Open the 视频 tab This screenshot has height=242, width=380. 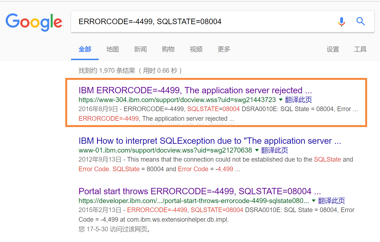click(196, 49)
